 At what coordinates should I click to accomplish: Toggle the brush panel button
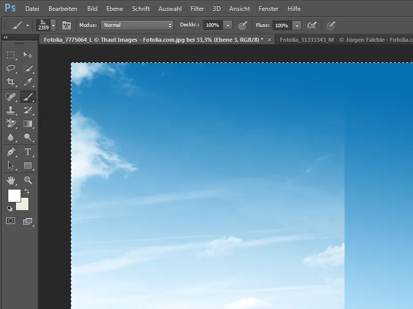pyautogui.click(x=67, y=25)
